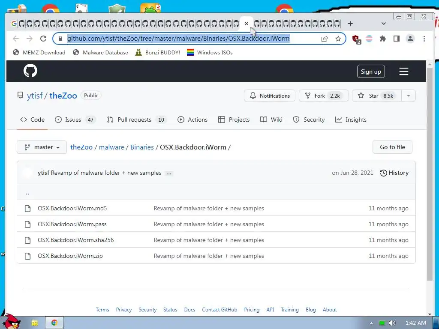Viewport: 439px width, 329px height.
Task: Open OSX.Backdoor.iWorm.sha256 file
Action: tap(76, 240)
